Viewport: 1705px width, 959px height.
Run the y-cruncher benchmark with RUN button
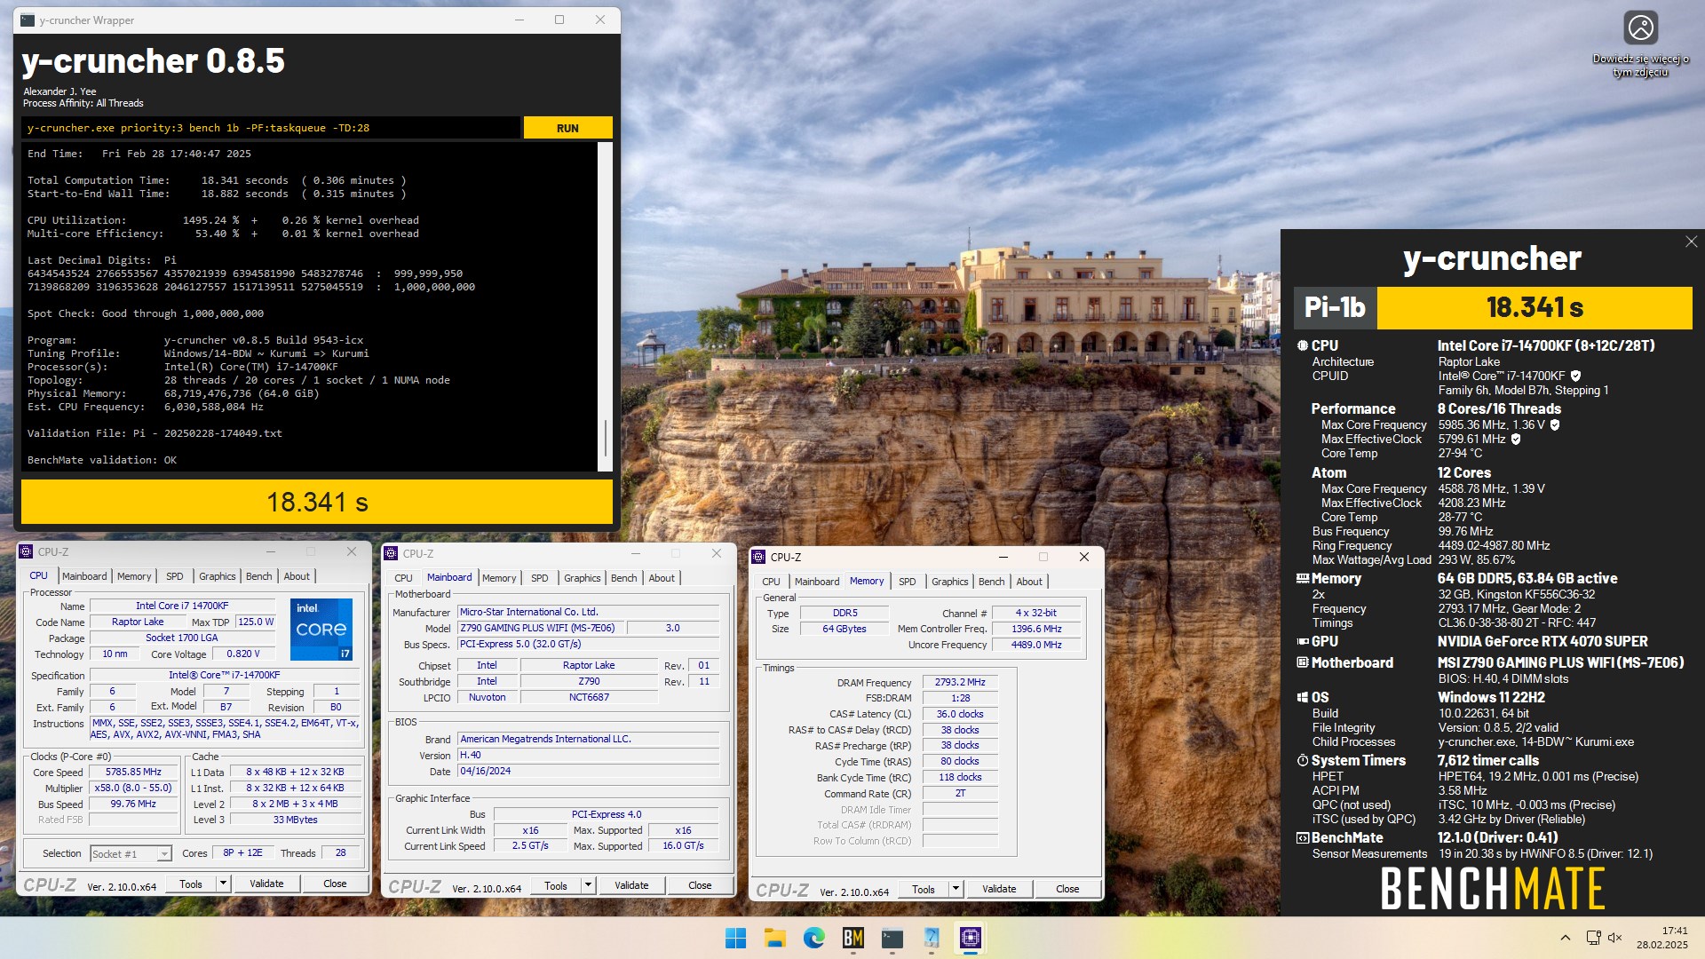(x=567, y=128)
